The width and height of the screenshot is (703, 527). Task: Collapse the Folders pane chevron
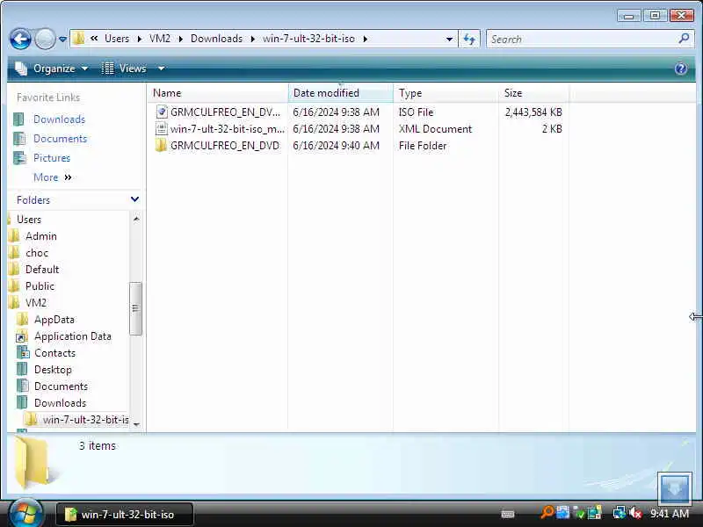pos(134,199)
